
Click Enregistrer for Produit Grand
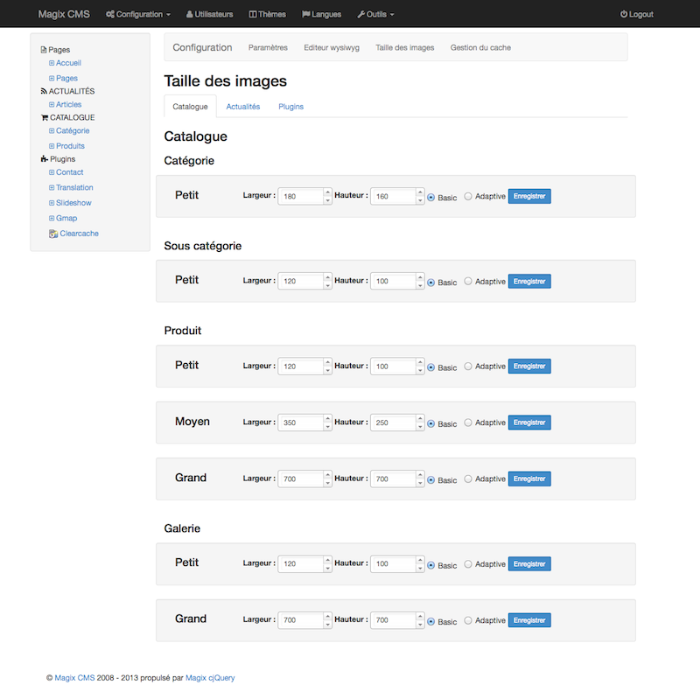(x=529, y=479)
